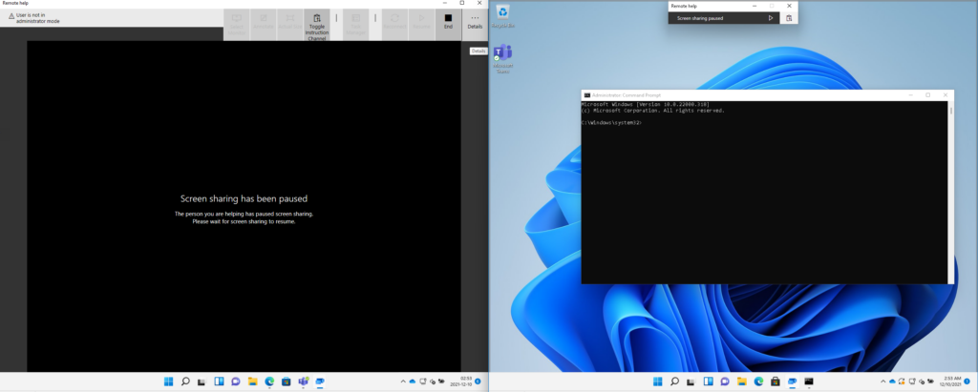This screenshot has height=392, width=978.
Task: Open Widgets on the left taskbar
Action: point(219,382)
